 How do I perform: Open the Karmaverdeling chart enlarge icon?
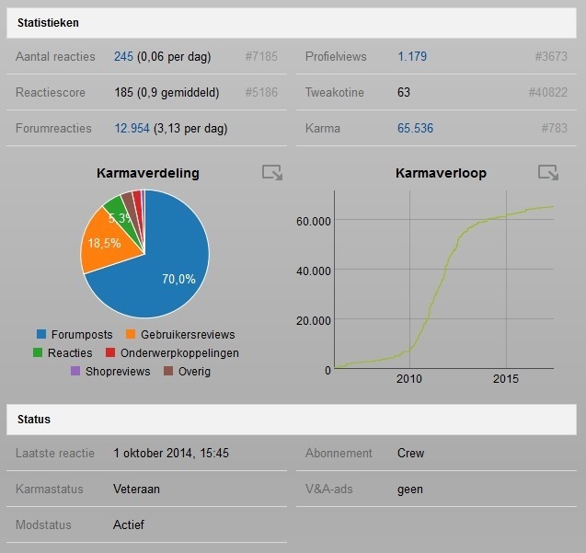[x=272, y=172]
